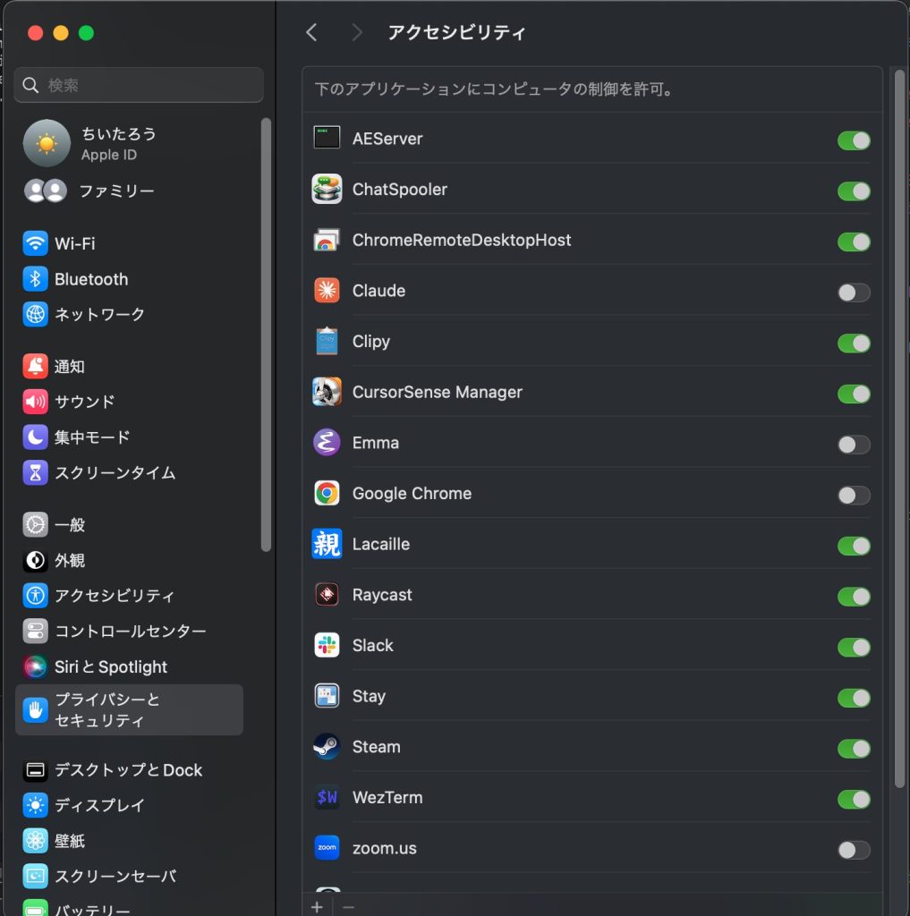The image size is (910, 916).
Task: Turn off ChromeRemoteDesktopHost switch
Action: pyautogui.click(x=854, y=242)
